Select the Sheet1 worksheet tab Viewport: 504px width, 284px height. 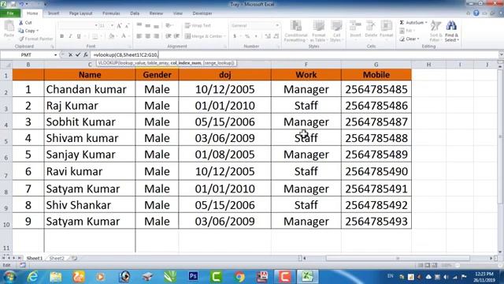(x=35, y=258)
